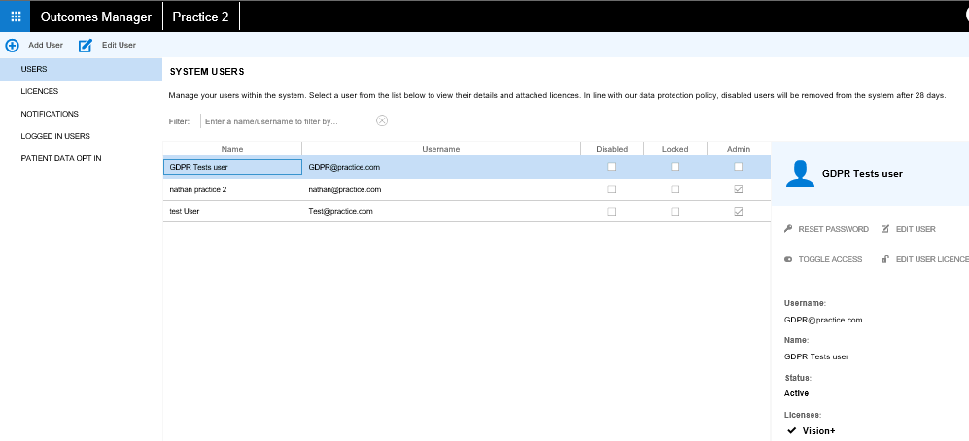Open Notifications in the sidebar
The image size is (969, 441).
pos(50,114)
